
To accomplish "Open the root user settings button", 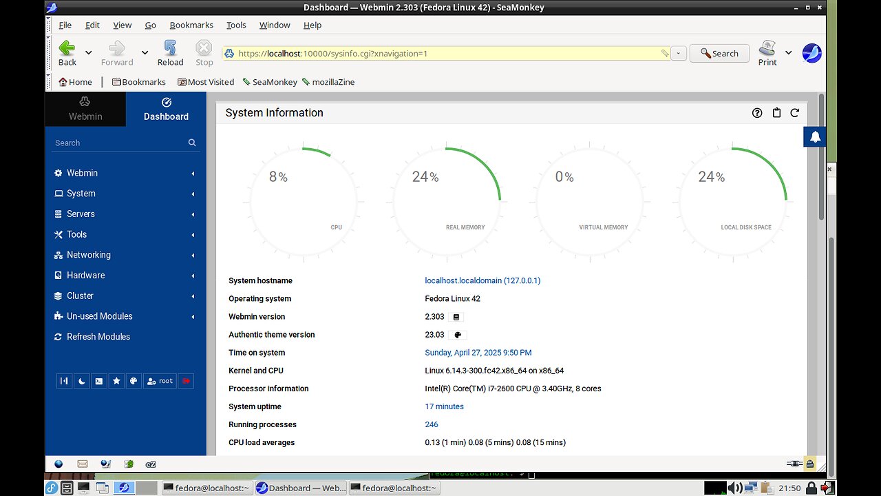I will tap(160, 381).
